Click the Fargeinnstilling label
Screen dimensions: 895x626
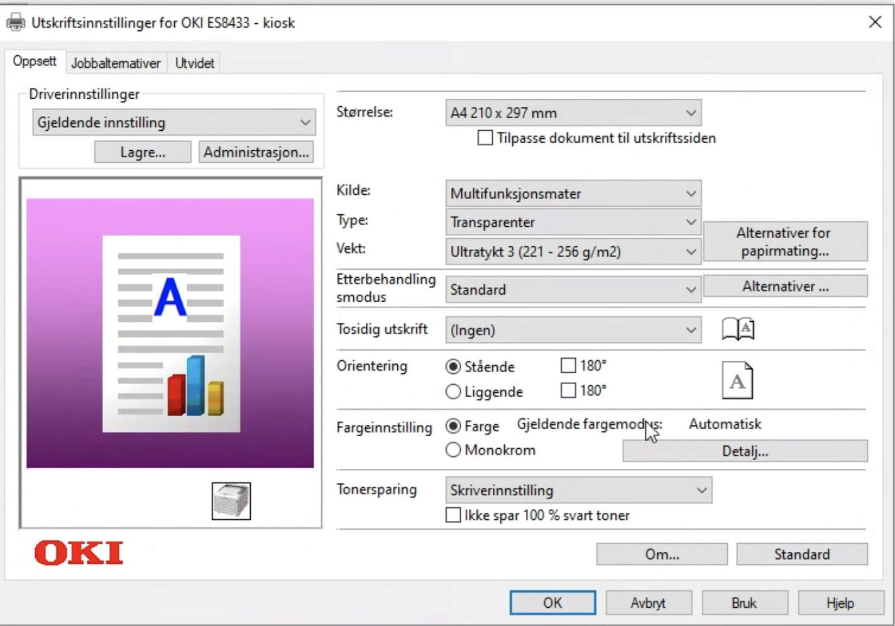point(384,428)
